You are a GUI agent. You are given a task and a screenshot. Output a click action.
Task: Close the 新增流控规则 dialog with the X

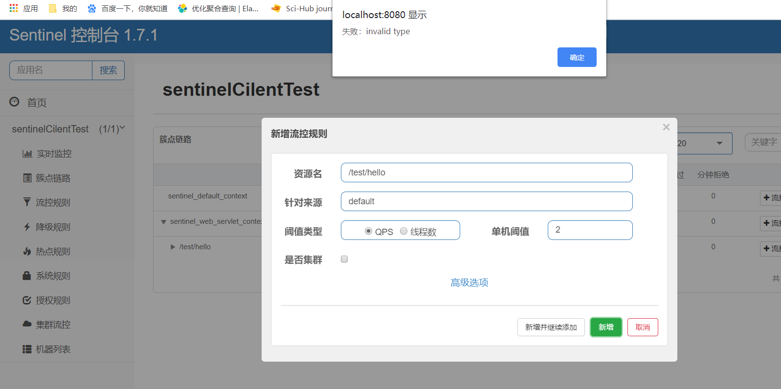(x=666, y=127)
